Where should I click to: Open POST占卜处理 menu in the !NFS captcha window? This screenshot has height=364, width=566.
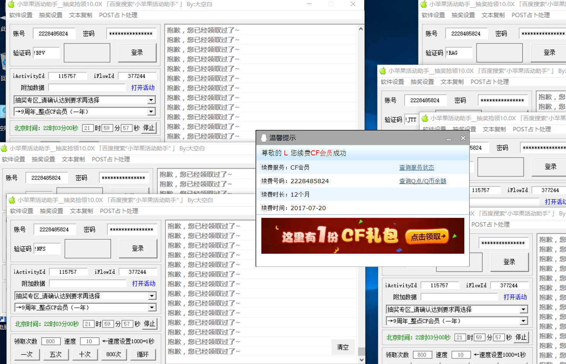119,211
